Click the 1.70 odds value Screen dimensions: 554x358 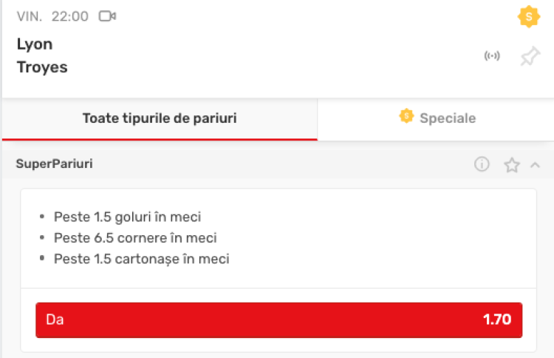pos(497,320)
